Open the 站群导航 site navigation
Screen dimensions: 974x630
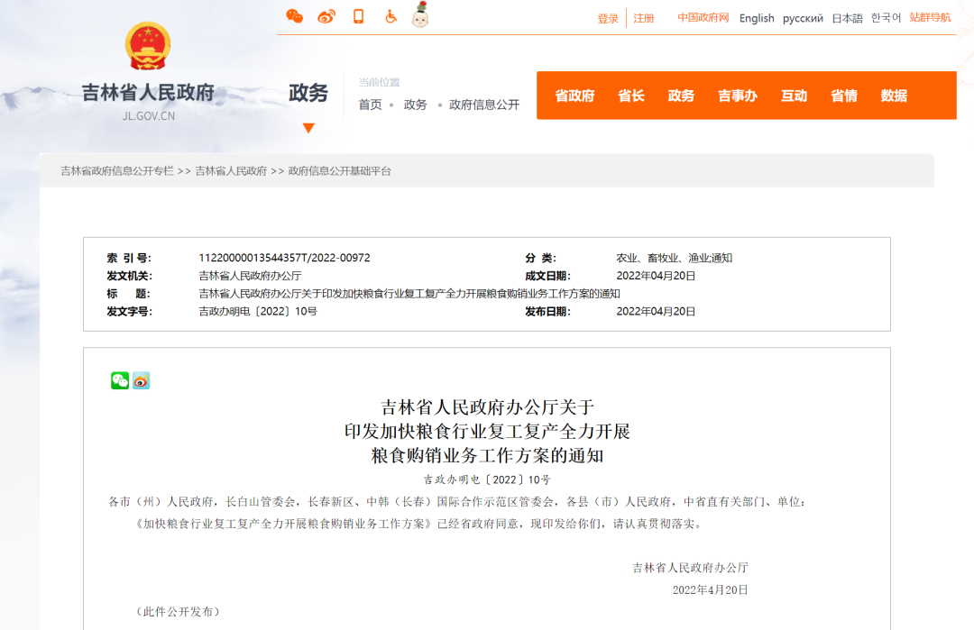[930, 18]
